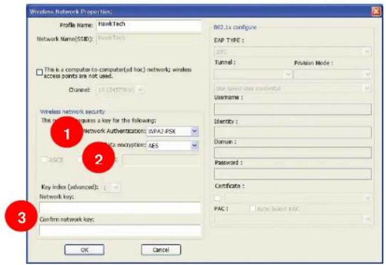The height and width of the screenshot is (265, 386).
Task: Click the Identity input field
Action: pyautogui.click(x=293, y=132)
